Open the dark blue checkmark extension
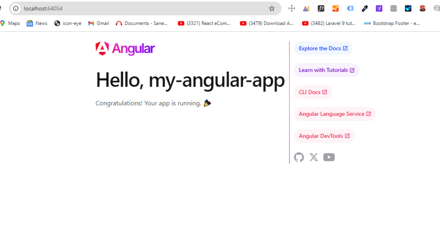The width and height of the screenshot is (440, 246). coord(408,9)
